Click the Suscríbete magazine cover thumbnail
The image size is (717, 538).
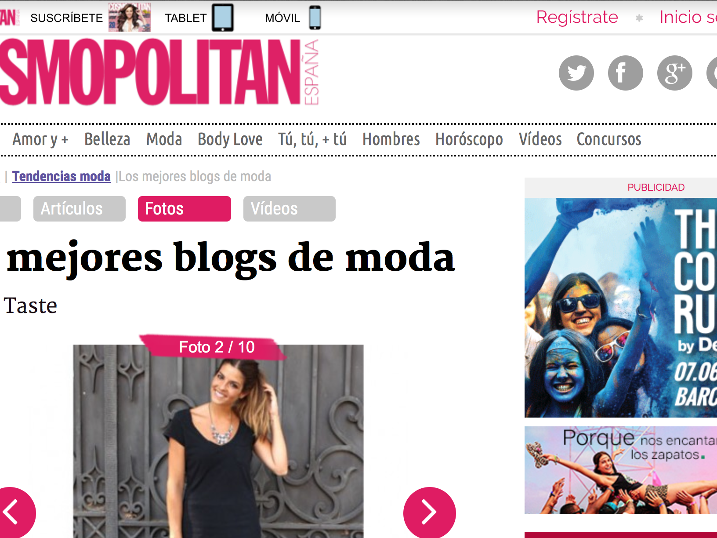coord(130,17)
